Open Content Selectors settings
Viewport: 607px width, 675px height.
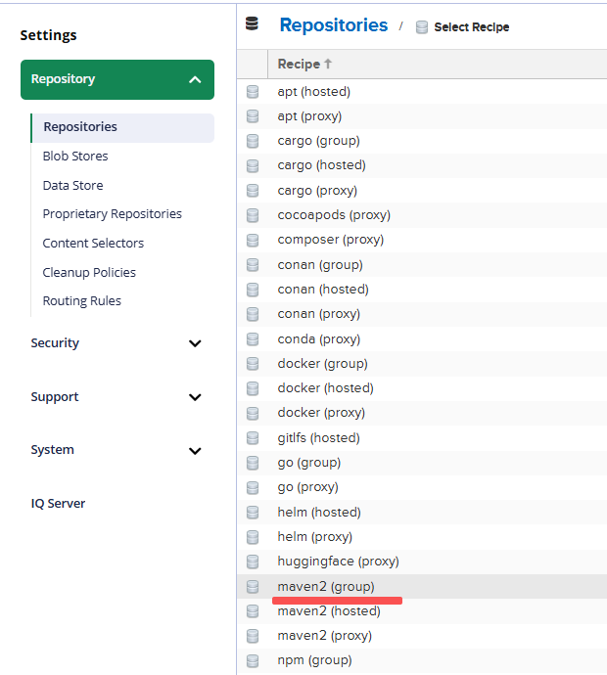click(93, 244)
